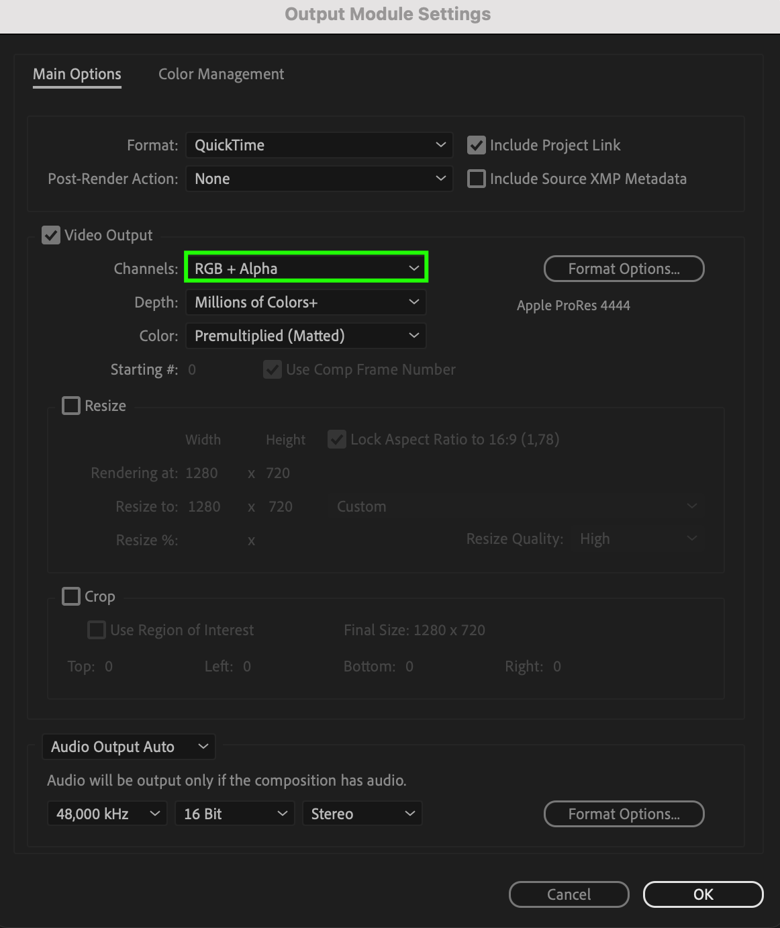Screen dimensions: 780x928
Task: Open the 16 Bit audio depth dropdown
Action: [x=234, y=814]
